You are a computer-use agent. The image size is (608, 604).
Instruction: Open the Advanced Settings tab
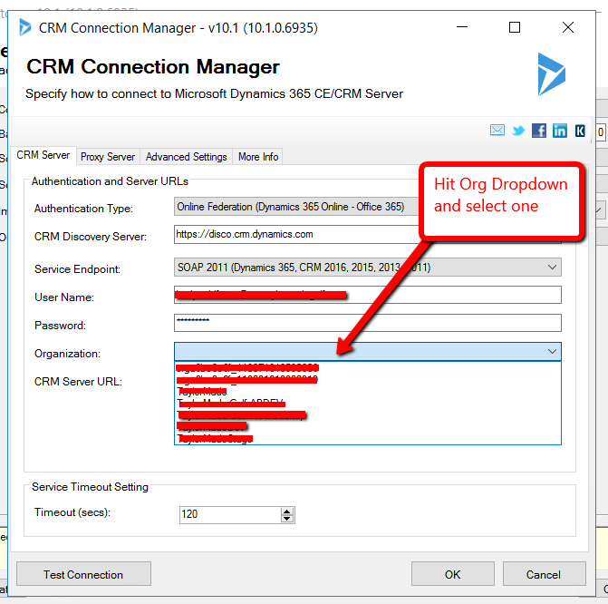coord(186,157)
